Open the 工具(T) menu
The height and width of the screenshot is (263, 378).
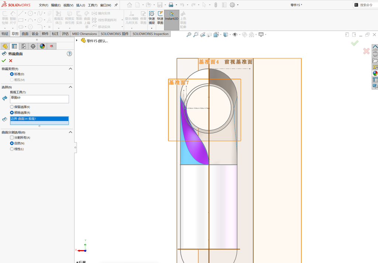tap(93, 5)
